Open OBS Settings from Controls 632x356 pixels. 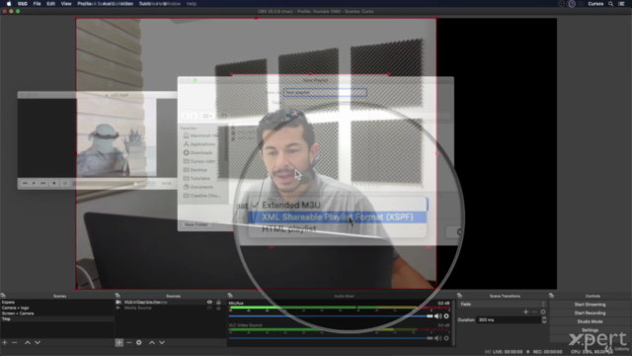click(x=590, y=330)
